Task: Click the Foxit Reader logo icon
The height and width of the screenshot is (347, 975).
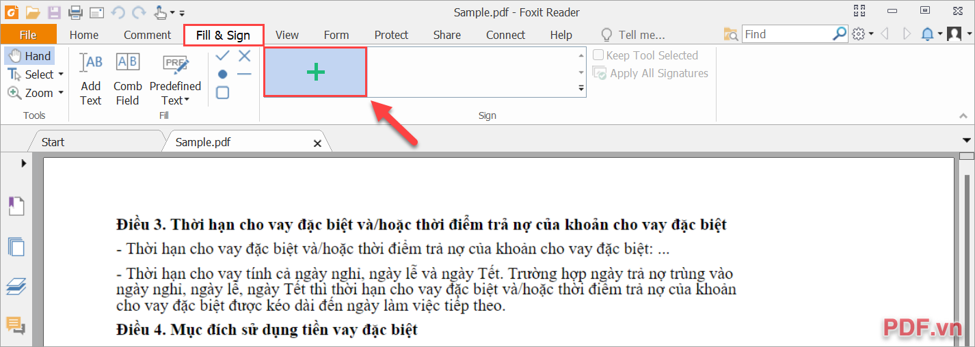Action: point(12,12)
